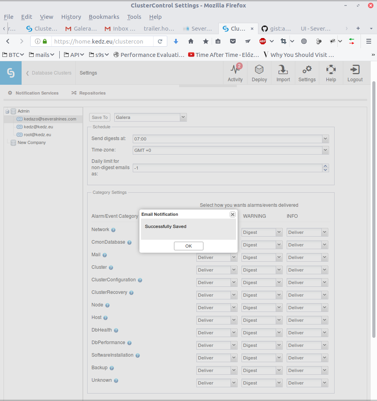Click the AdBlock Plus toolbar icon

pos(263,41)
